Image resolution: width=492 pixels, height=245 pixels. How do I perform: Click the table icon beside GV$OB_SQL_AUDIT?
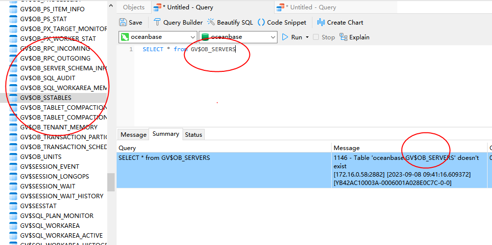pyautogui.click(x=13, y=78)
